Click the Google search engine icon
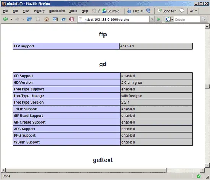210x180 pixels. click(x=168, y=20)
